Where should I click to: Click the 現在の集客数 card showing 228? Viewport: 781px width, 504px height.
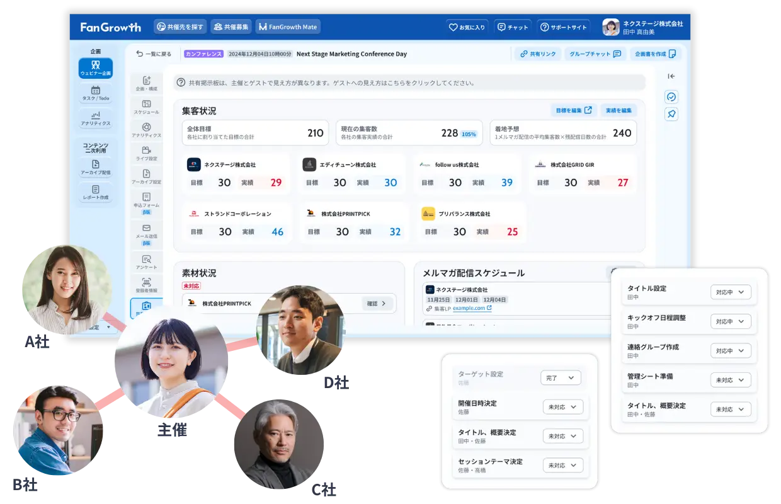(x=408, y=133)
